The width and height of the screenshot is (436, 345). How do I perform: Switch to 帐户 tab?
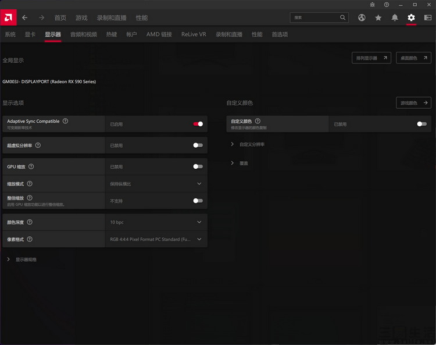coord(131,34)
